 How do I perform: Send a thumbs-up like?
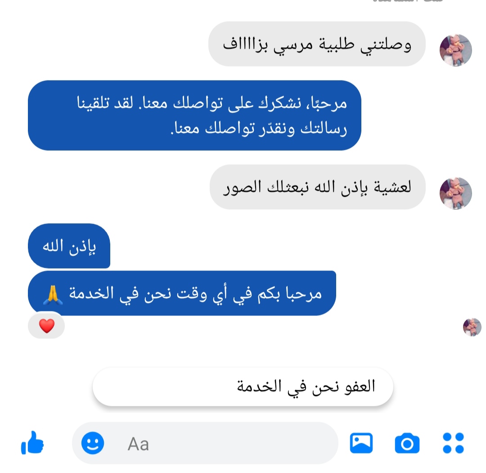pos(32,443)
